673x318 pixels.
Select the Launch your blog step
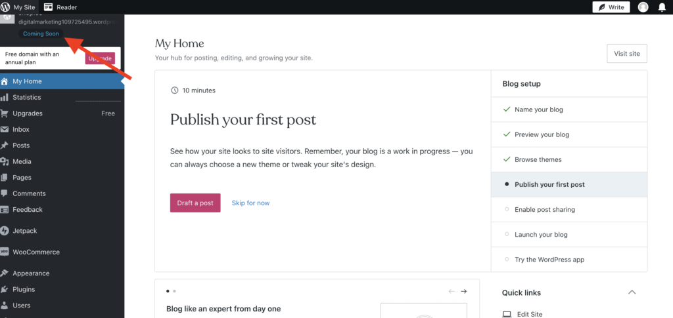(x=541, y=235)
